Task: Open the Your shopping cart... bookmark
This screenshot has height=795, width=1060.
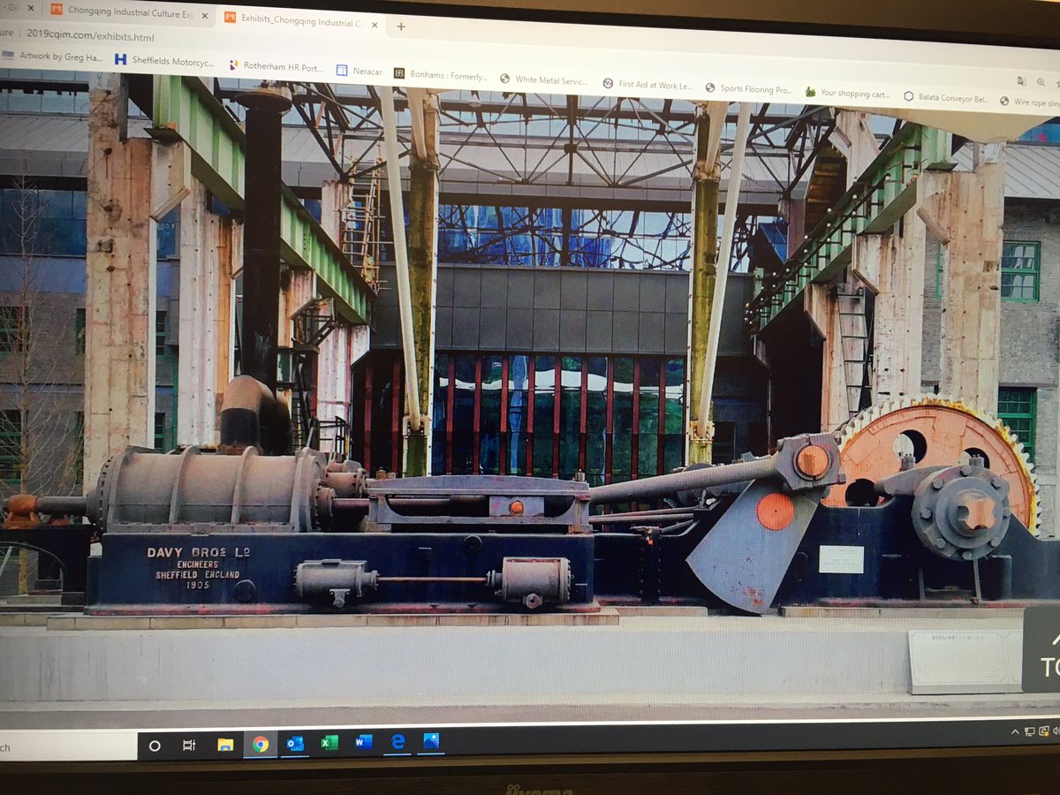Action: 848,93
